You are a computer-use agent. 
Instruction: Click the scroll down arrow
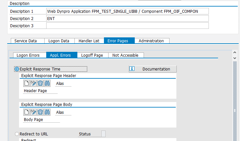tap(235, 58)
